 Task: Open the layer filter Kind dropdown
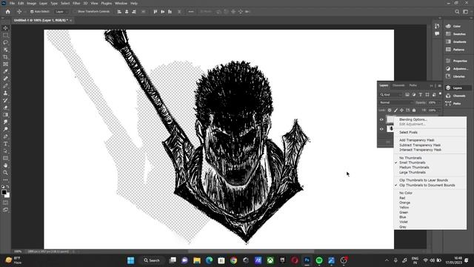pos(391,95)
